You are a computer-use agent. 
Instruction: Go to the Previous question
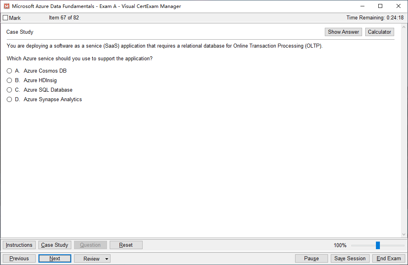click(19, 259)
